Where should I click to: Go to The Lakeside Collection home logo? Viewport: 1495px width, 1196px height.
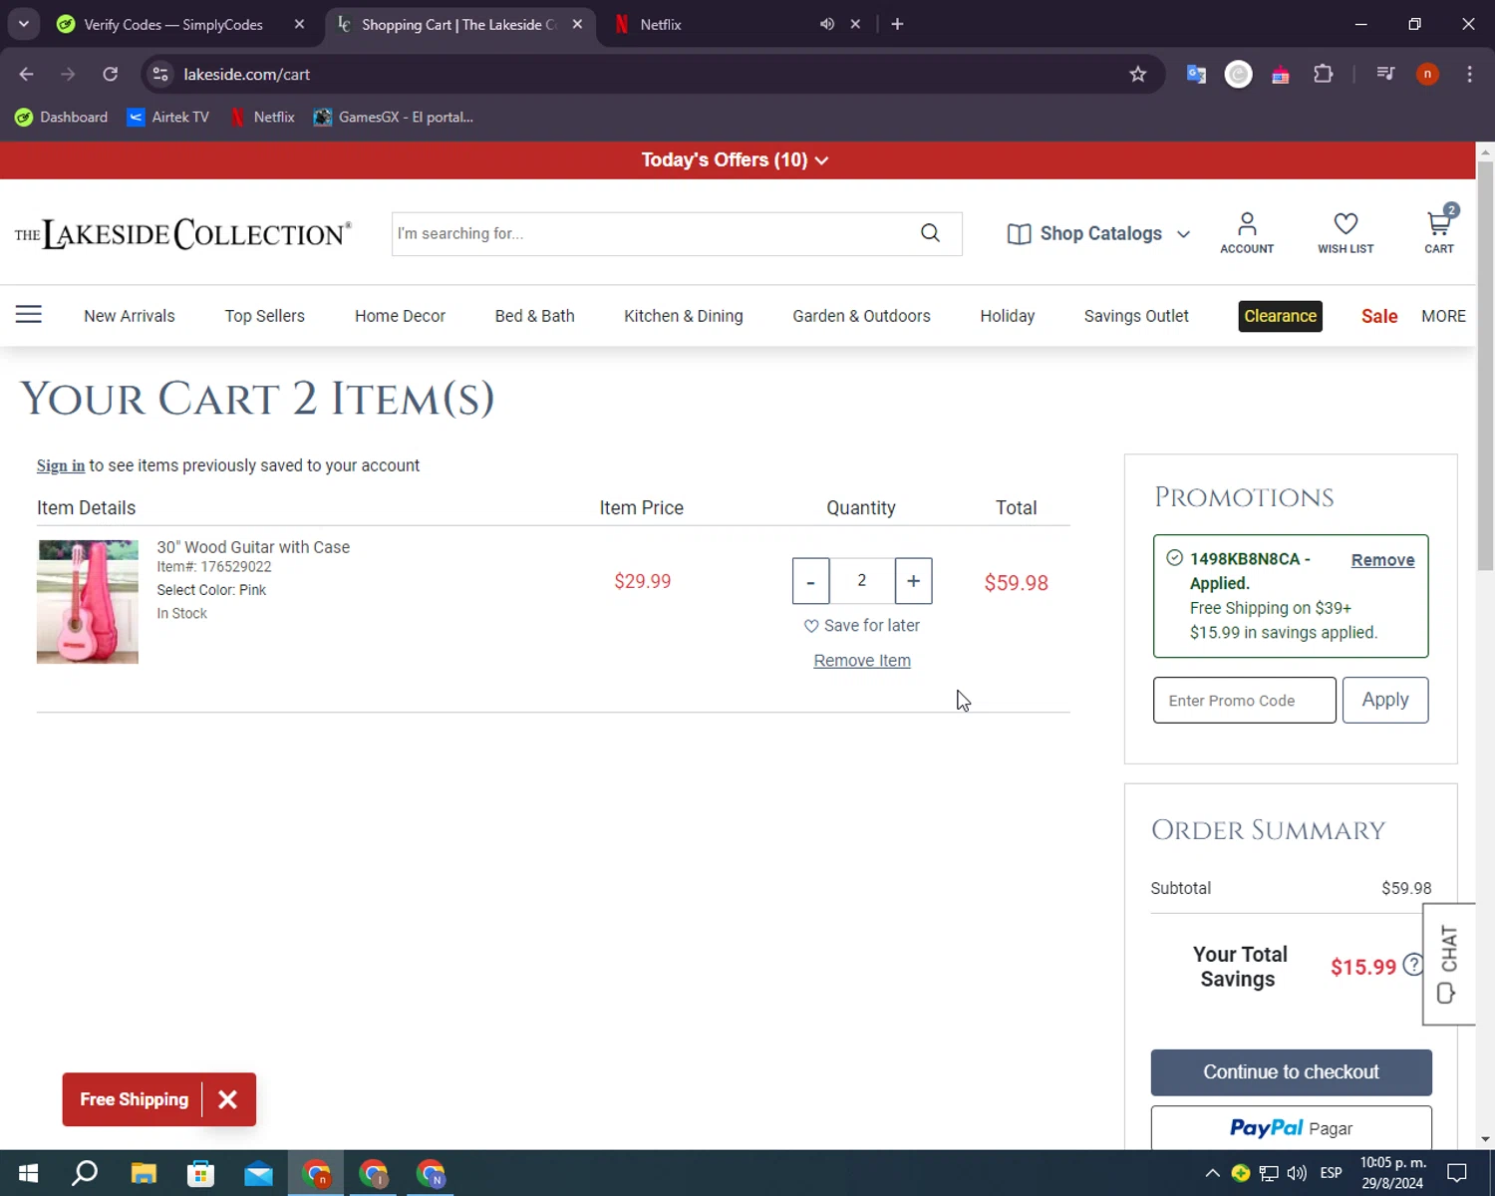[x=182, y=233]
